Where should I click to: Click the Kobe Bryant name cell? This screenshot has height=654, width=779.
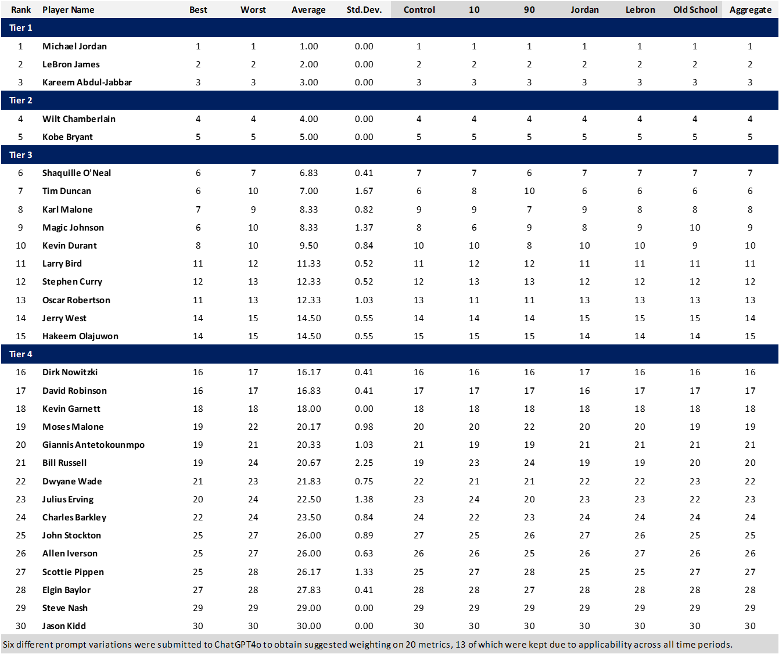(67, 137)
